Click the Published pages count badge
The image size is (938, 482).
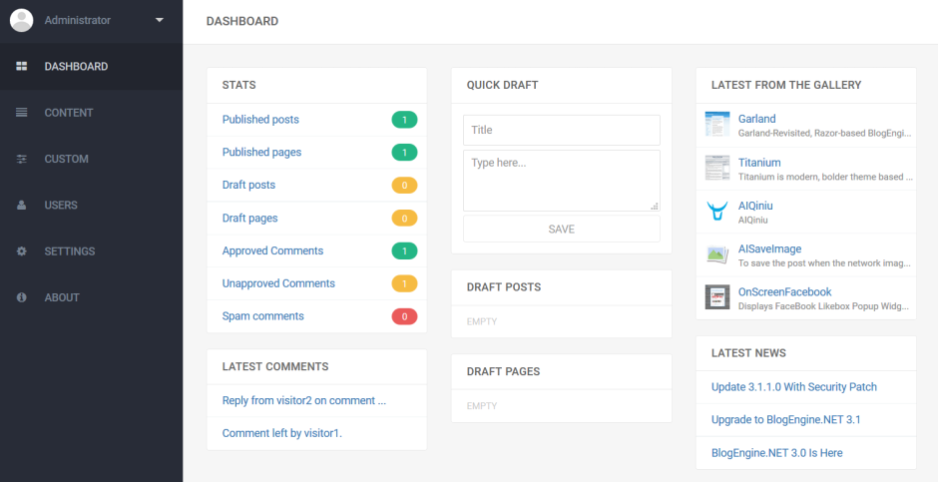(x=404, y=153)
